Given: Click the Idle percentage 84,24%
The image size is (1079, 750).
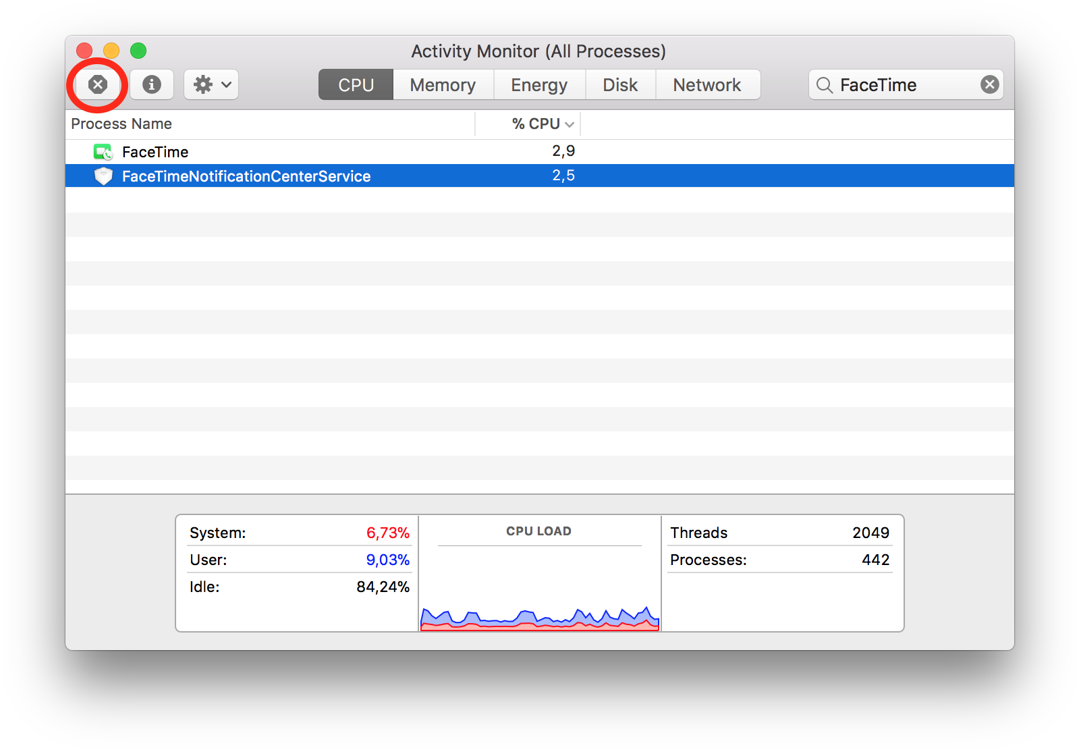Looking at the screenshot, I should pos(383,587).
